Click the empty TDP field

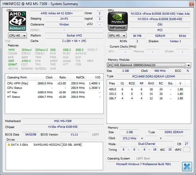(21, 41)
